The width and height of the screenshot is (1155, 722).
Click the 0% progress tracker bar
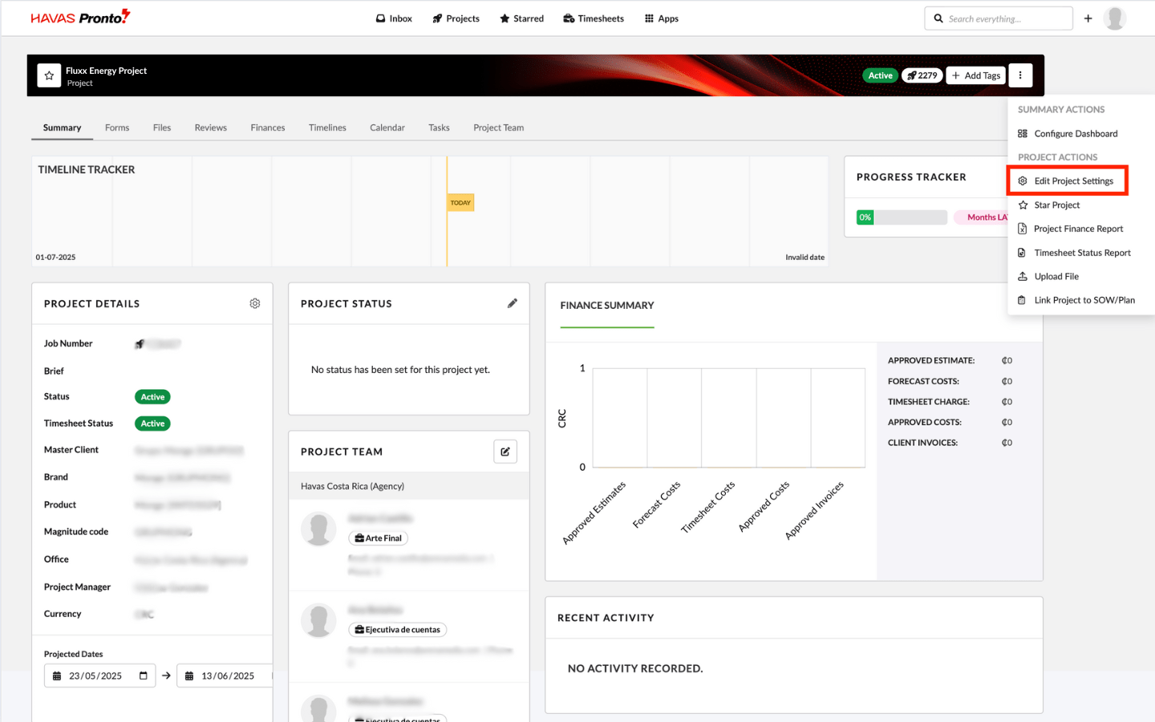902,217
